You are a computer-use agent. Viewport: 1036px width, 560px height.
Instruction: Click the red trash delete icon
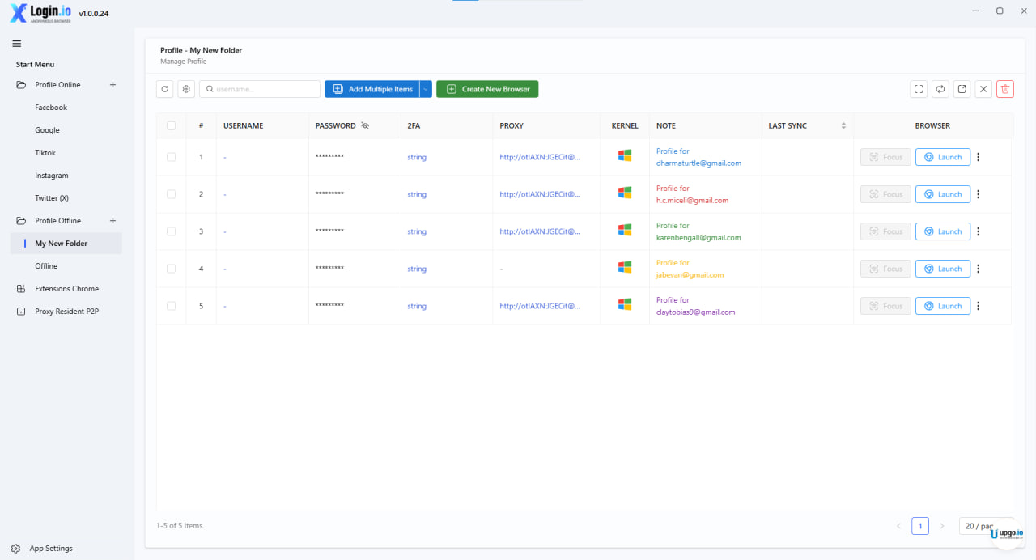1005,89
